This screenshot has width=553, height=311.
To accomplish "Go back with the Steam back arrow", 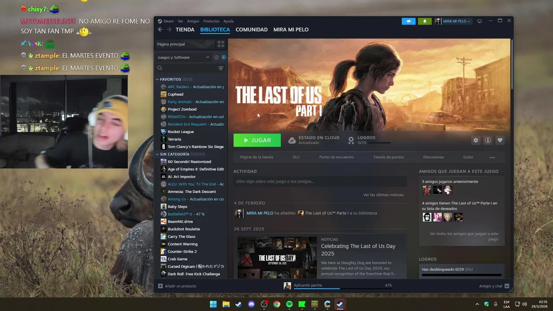I will tap(160, 29).
